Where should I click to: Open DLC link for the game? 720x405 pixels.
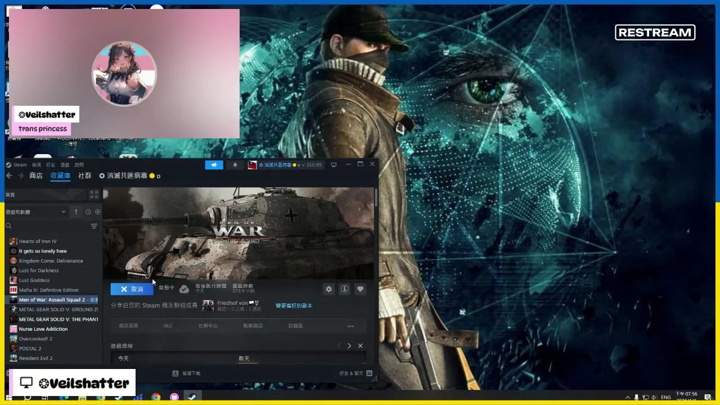point(168,326)
